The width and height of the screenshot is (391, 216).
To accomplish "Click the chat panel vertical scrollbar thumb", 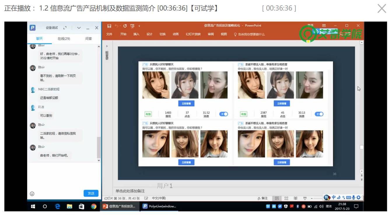I will coord(99,147).
